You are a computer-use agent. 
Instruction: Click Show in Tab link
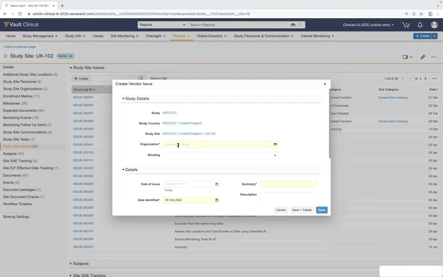(158, 78)
